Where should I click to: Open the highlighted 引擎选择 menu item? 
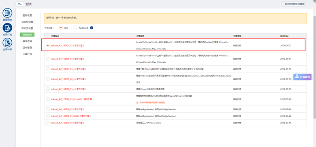coord(27,35)
